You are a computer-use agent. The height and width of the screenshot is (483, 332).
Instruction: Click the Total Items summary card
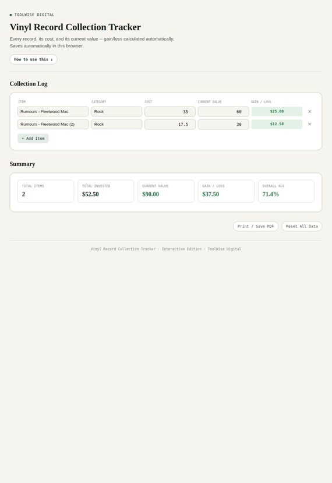point(45,191)
